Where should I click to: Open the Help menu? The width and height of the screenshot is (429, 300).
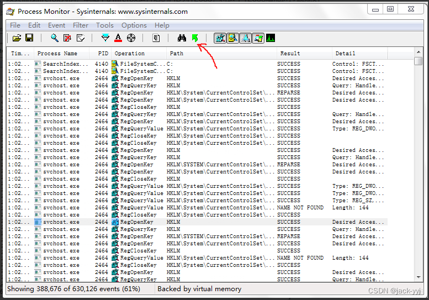[x=162, y=25]
